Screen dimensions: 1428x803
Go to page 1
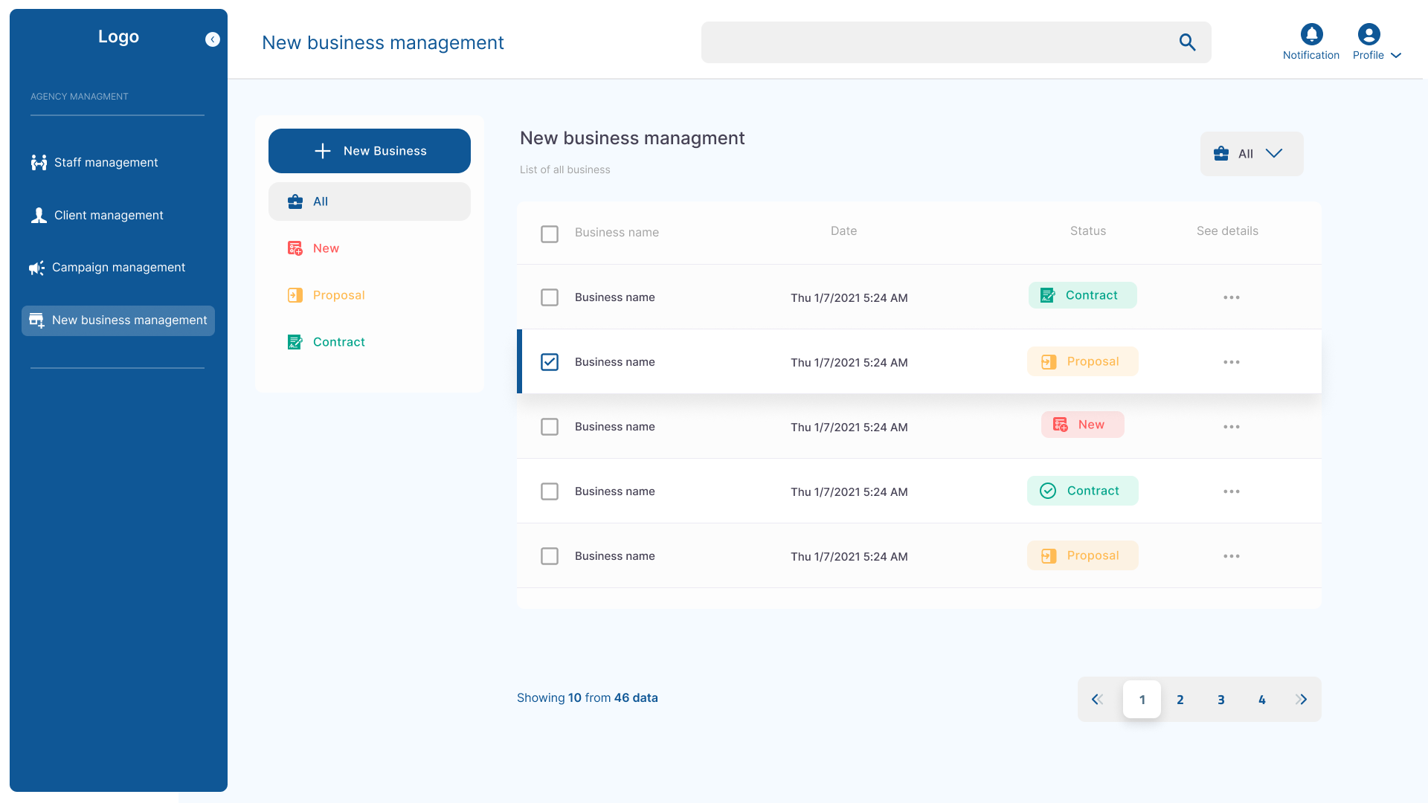tap(1142, 700)
